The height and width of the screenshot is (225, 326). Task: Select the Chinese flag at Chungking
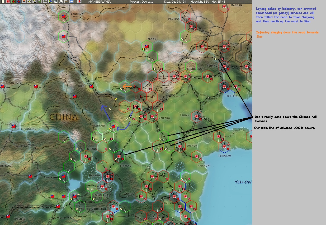(x=13, y=126)
